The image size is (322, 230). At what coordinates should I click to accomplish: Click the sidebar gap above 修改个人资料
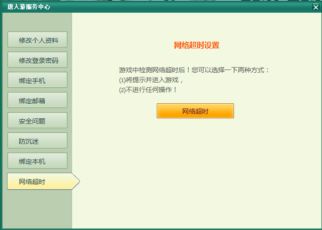[x=38, y=23]
